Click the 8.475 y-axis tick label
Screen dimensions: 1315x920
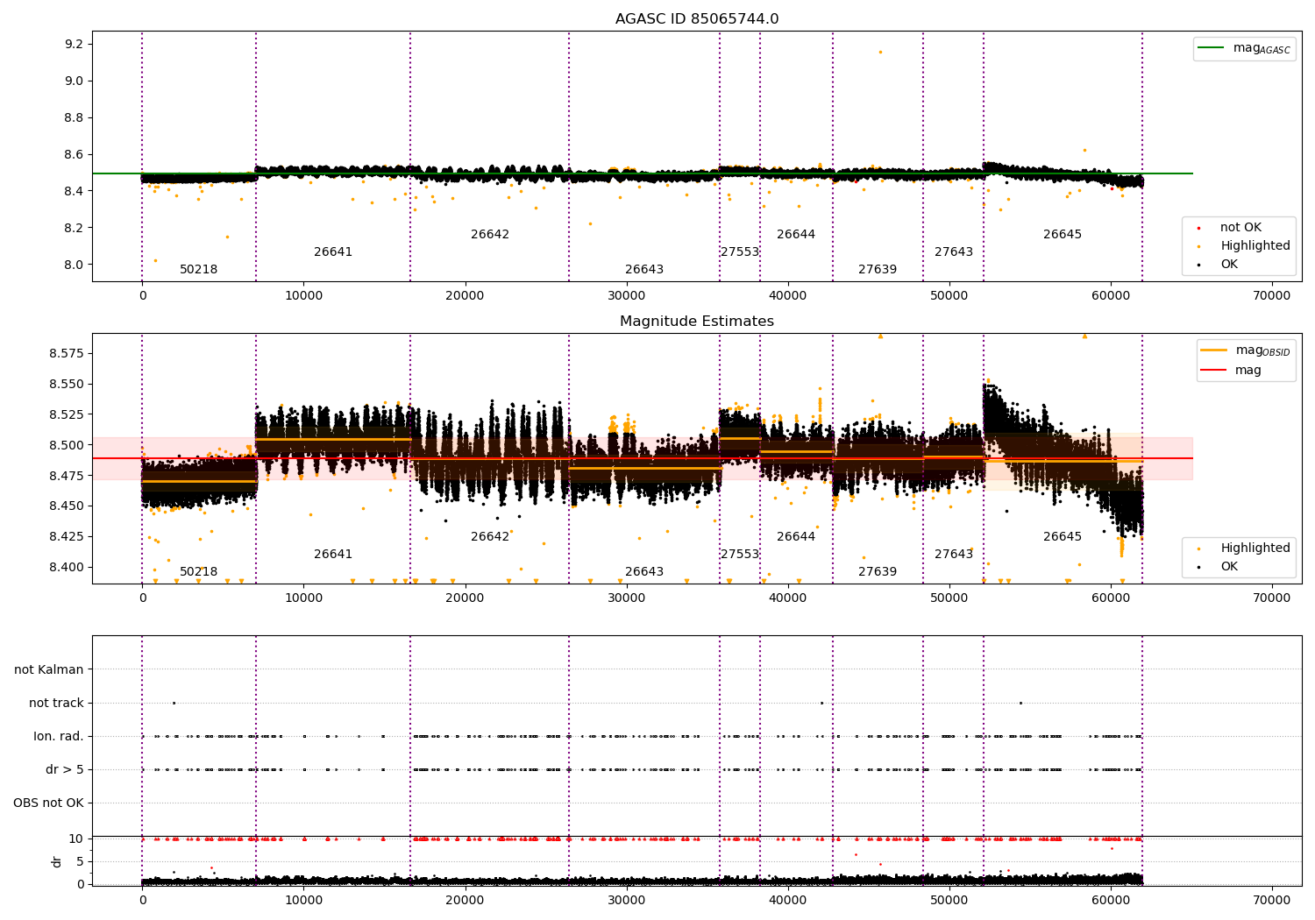click(x=67, y=476)
